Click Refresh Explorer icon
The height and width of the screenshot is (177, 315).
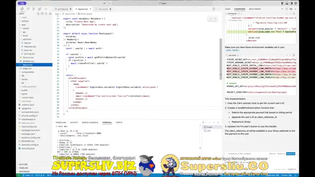pyautogui.click(x=46, y=14)
